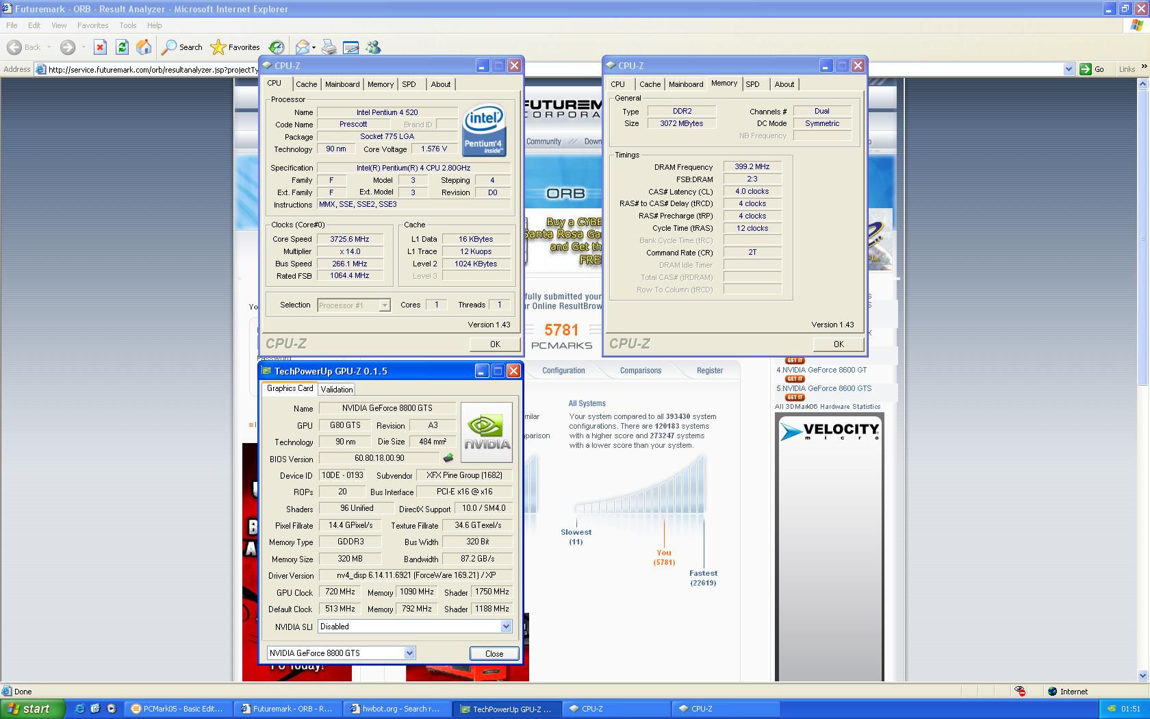
Task: Click Close button in GPU-Z
Action: [494, 654]
